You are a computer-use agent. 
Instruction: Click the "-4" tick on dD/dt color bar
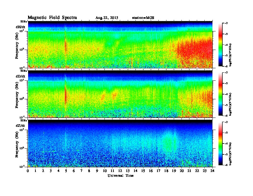pyautogui.click(x=226, y=94)
